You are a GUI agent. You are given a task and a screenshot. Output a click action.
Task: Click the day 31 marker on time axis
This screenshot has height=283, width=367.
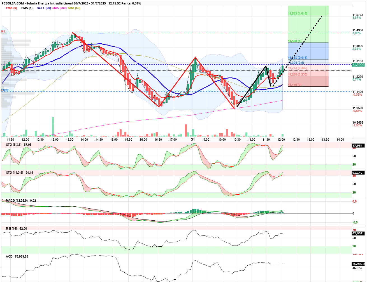(x=193, y=139)
